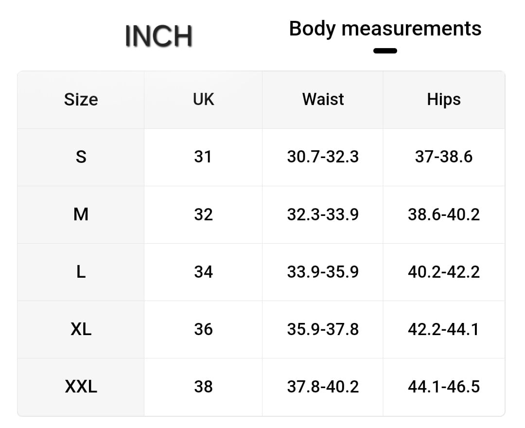Click the Waist column header
The image size is (525, 428).
(323, 99)
